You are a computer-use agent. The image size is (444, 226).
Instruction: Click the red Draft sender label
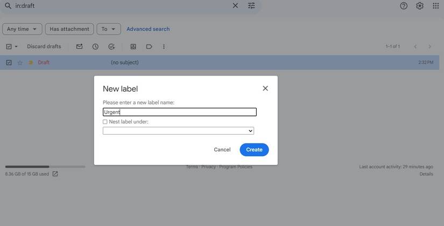44,63
